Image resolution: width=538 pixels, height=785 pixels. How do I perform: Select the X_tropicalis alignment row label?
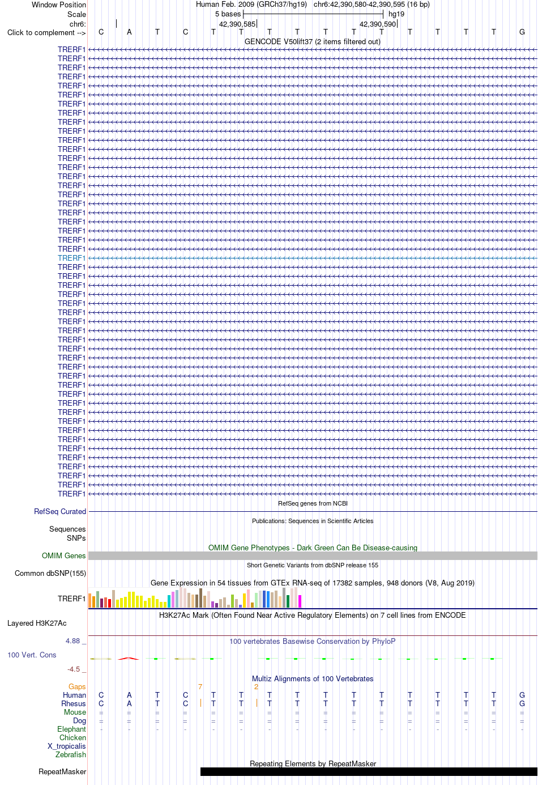tap(66, 746)
